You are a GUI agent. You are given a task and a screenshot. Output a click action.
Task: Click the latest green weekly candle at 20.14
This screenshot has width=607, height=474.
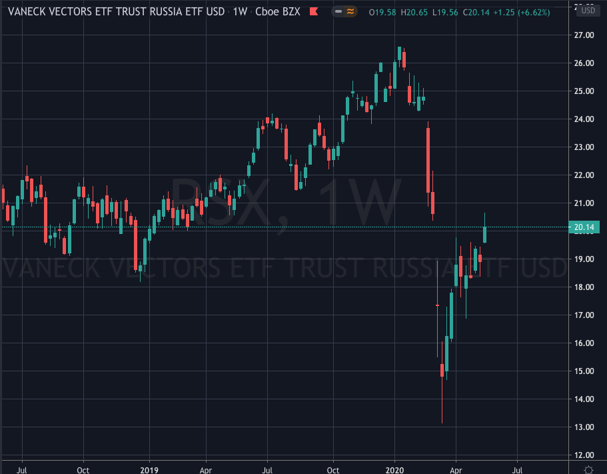tap(484, 235)
